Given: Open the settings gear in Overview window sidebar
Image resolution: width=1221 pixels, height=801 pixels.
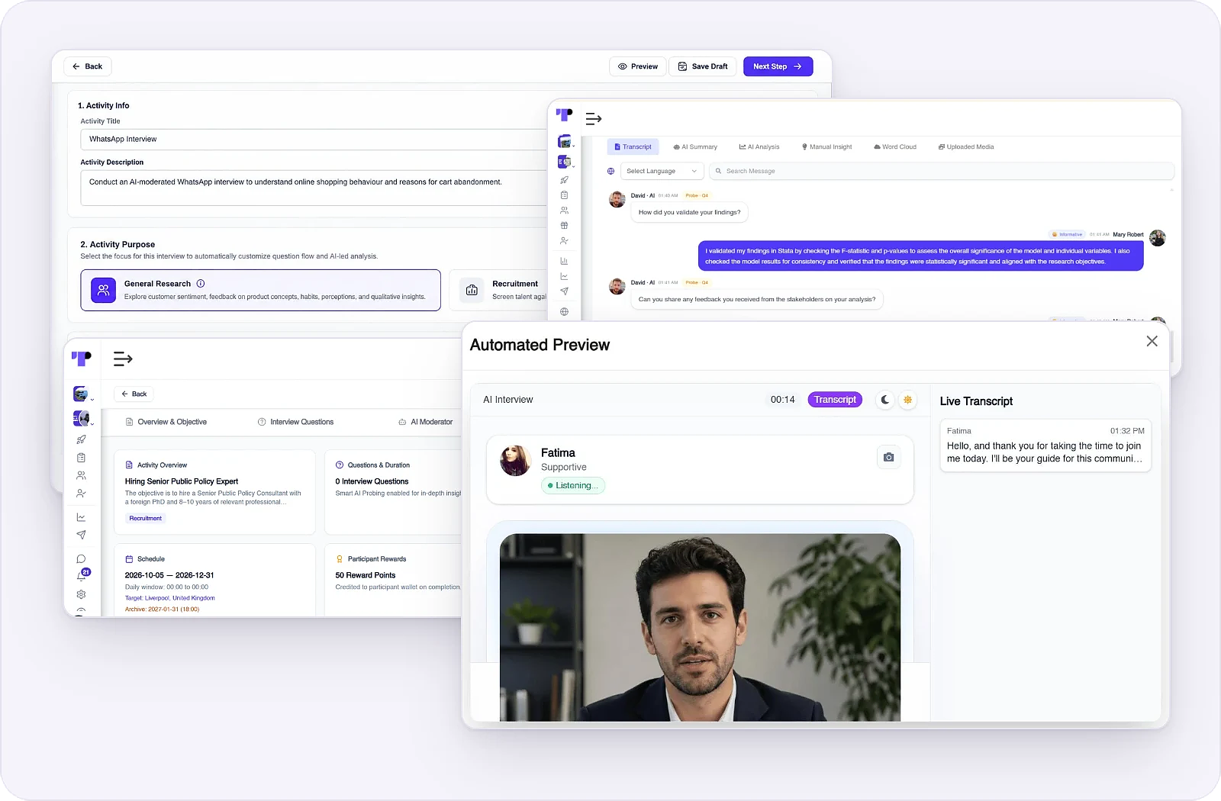Looking at the screenshot, I should point(81,594).
